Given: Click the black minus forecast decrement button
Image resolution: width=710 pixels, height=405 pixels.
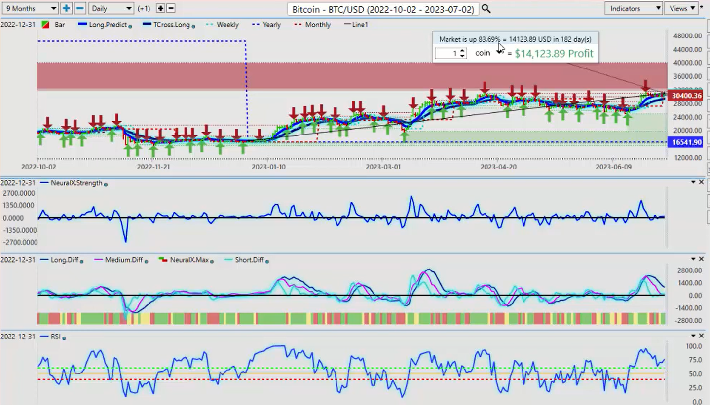Looking at the screenshot, I should tap(170, 8).
